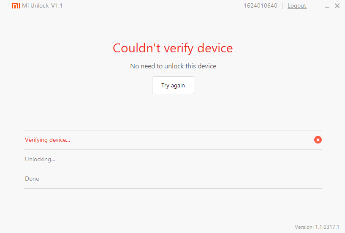This screenshot has width=345, height=233.
Task: Click the 'No need to unlock this device' message
Action: pos(173,66)
